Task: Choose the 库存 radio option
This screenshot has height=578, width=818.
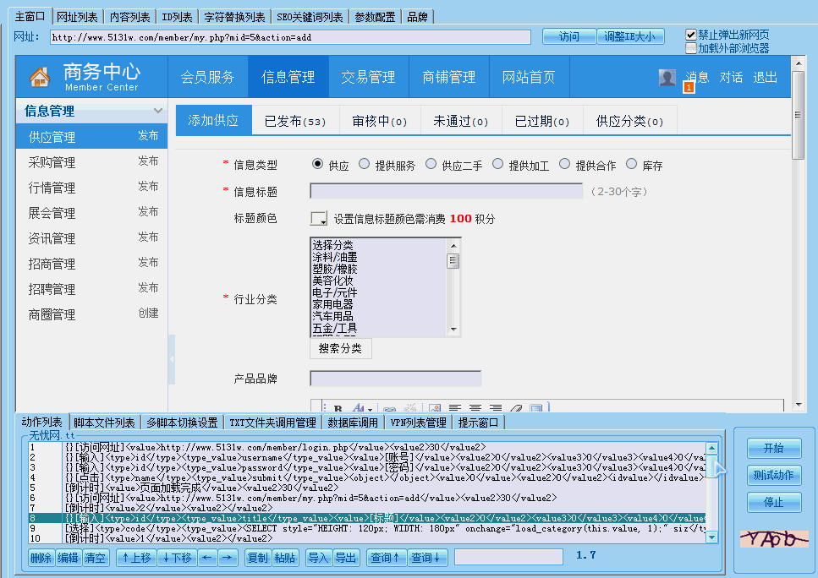Action: (631, 165)
